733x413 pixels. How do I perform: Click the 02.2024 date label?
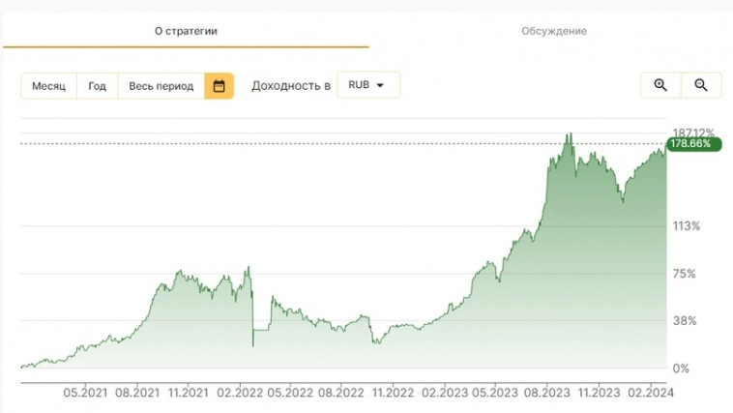pyautogui.click(x=651, y=393)
